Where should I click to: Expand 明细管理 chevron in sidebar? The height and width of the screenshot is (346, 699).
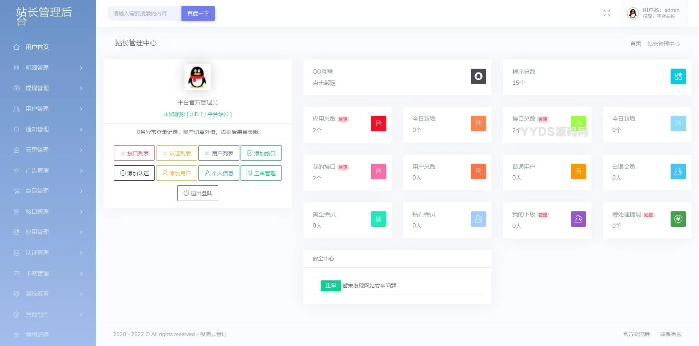point(81,68)
